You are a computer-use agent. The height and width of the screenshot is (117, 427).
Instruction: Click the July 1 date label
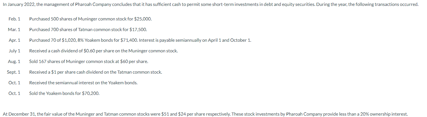[x=15, y=51]
